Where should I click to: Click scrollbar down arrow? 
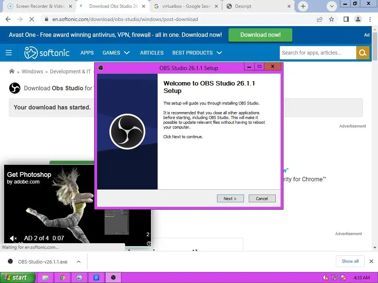pyautogui.click(x=375, y=247)
